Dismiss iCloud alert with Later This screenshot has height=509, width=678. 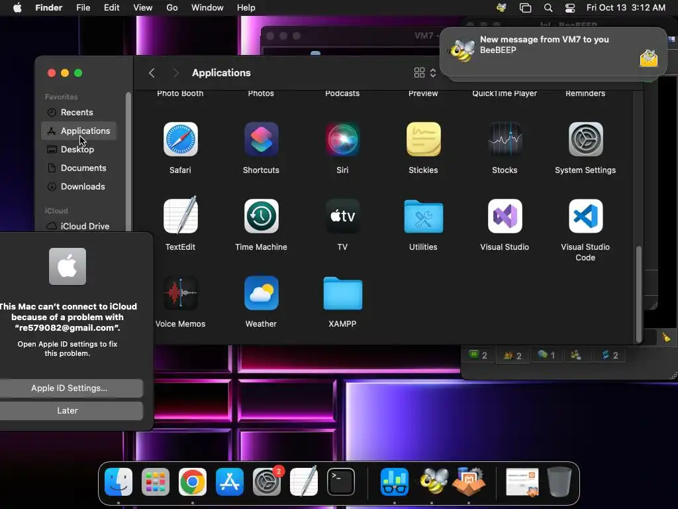click(69, 411)
